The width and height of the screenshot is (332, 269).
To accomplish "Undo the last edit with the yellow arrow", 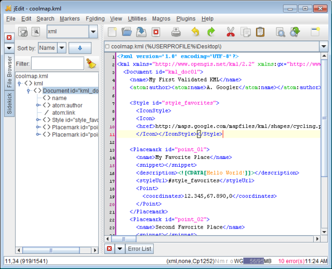I will tap(195, 32).
